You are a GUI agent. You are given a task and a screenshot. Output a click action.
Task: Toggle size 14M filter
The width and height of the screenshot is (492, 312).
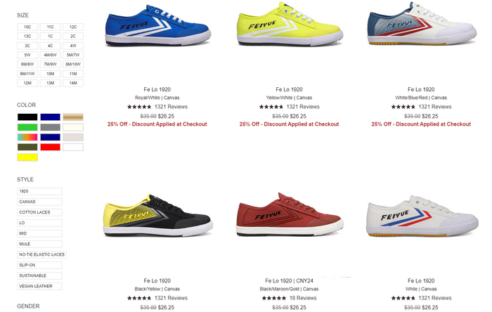pos(73,84)
